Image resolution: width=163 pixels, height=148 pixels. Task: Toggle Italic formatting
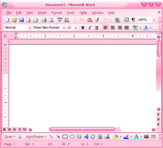(90, 28)
